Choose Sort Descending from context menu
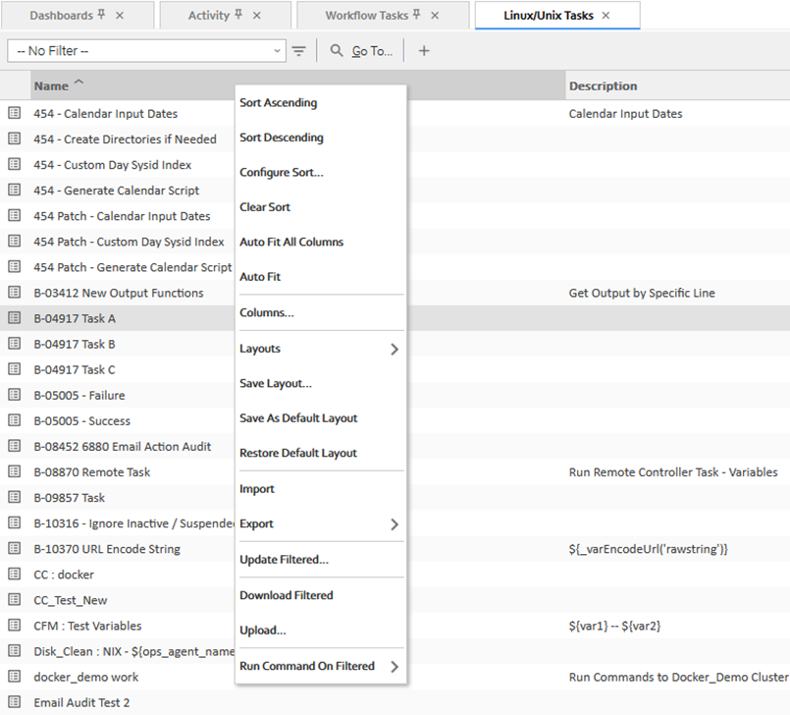The image size is (790, 715). 281,137
